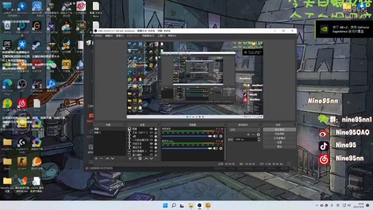Open the 工具(T) menu in OBS
This screenshot has width=373, height=210.
161,36
